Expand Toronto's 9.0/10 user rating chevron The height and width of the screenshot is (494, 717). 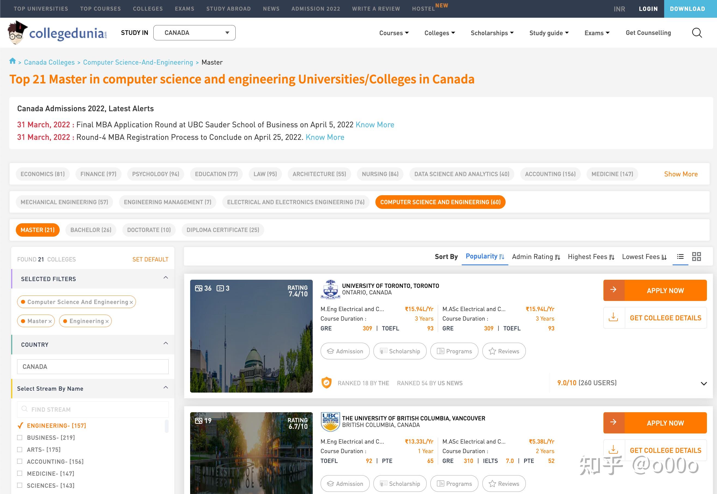tap(703, 383)
